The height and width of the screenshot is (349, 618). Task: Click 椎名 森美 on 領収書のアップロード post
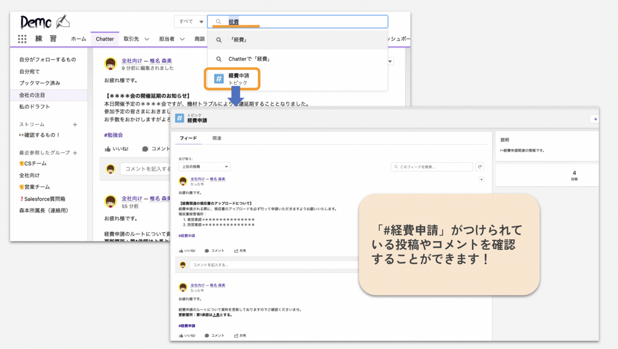tap(217, 179)
